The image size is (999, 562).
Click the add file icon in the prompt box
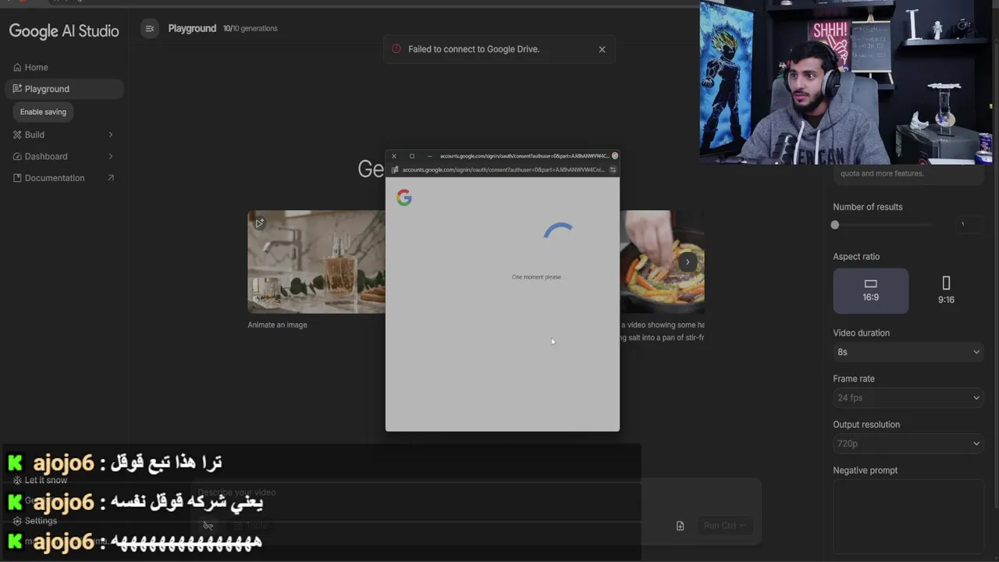(680, 525)
